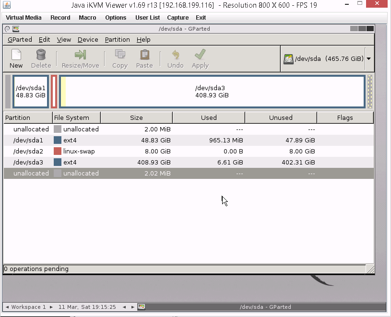Select dotted unallocated block at disk map end

[370, 92]
